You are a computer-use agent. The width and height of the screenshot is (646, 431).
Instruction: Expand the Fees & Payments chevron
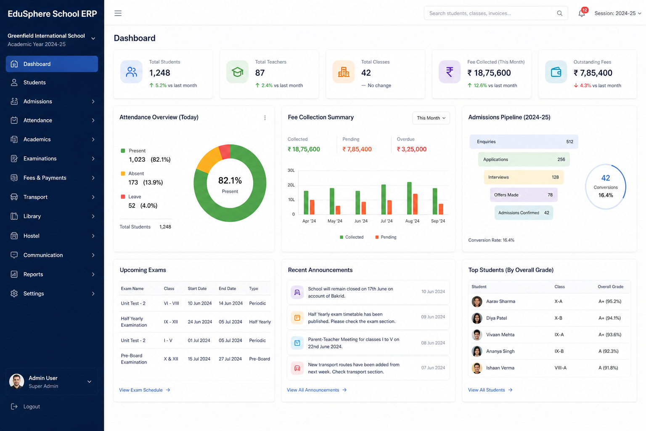click(x=93, y=178)
